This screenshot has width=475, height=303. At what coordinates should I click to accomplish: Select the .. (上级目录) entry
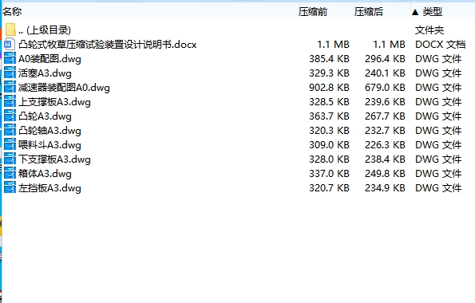(45, 30)
